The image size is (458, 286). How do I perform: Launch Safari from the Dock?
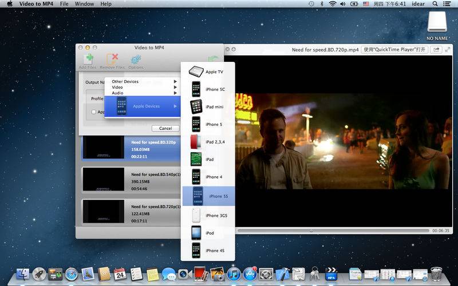pyautogui.click(x=72, y=275)
